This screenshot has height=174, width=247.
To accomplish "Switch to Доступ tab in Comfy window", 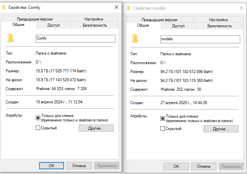I will click(x=54, y=25).
